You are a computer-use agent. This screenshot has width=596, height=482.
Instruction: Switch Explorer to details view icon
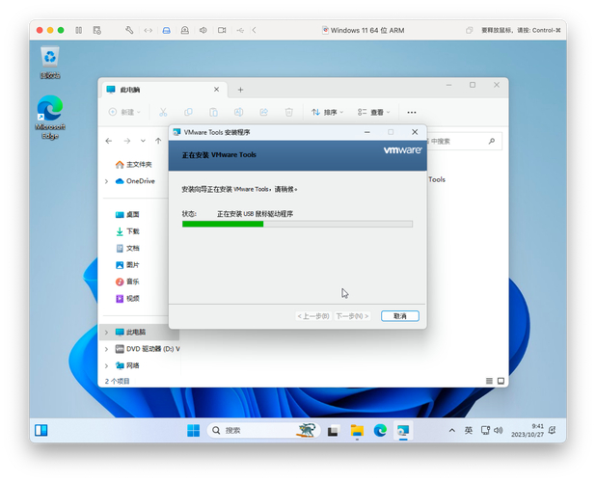[489, 381]
